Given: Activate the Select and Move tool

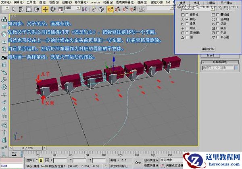Looking at the screenshot, I should (45, 9).
